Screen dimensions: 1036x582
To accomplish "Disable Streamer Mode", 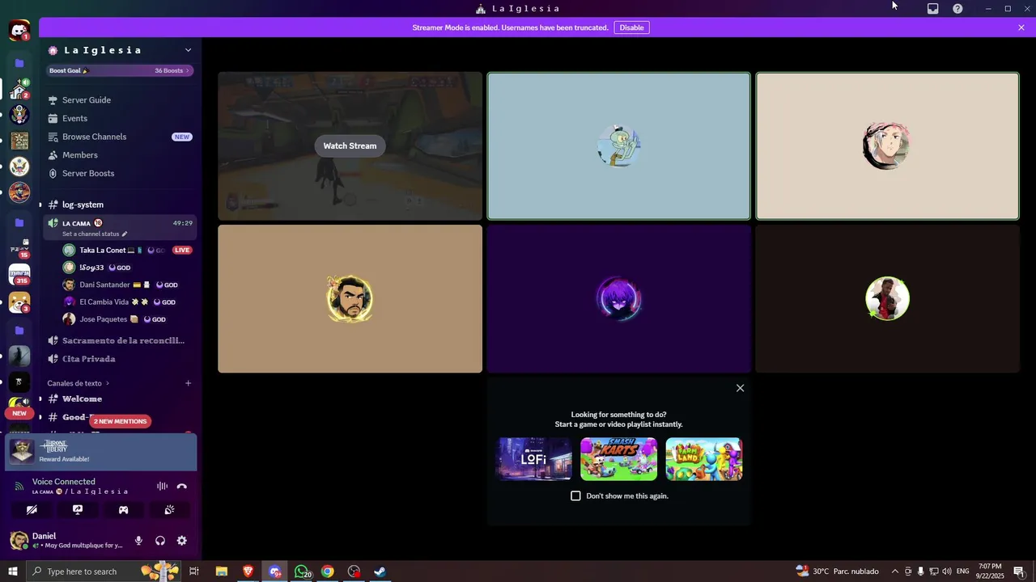I will [631, 27].
